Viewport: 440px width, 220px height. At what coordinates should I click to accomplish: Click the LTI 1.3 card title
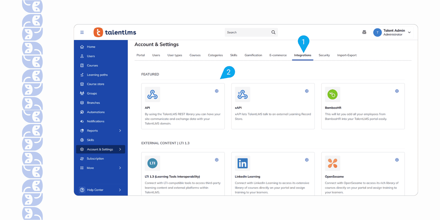click(x=172, y=177)
